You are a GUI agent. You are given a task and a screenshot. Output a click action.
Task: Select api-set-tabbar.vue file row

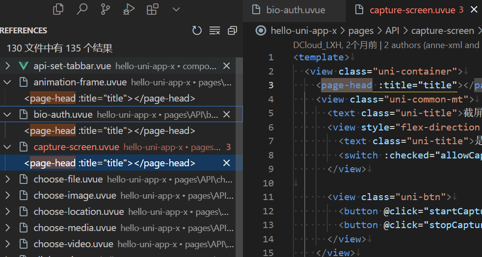(118, 66)
